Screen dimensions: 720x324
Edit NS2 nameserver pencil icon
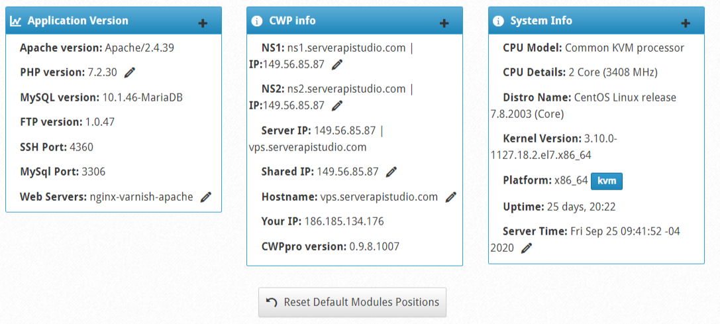(337, 105)
